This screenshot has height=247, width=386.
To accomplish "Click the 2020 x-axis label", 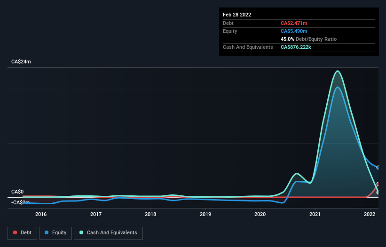I will coord(260,214).
